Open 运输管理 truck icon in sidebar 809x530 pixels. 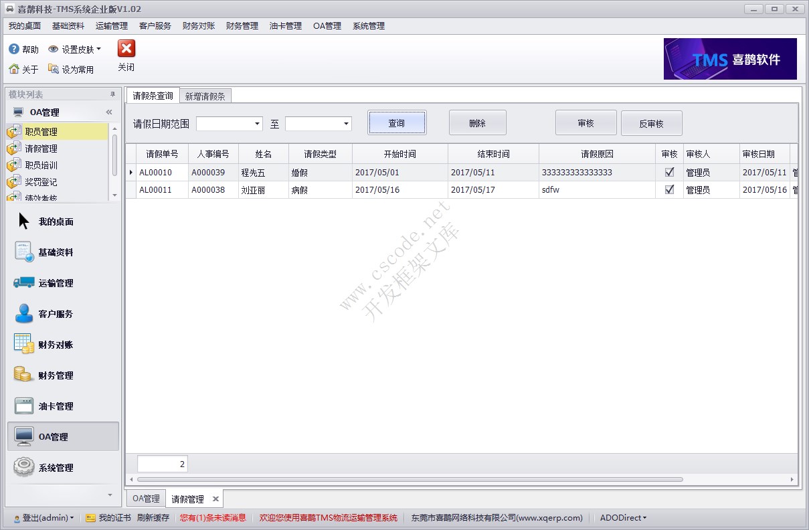(x=24, y=282)
